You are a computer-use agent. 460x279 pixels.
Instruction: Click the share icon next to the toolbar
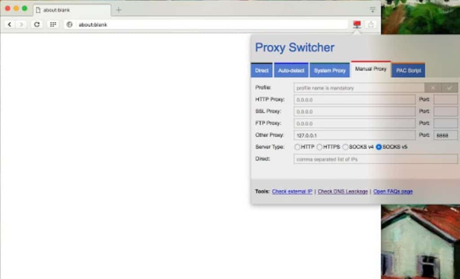pos(370,25)
